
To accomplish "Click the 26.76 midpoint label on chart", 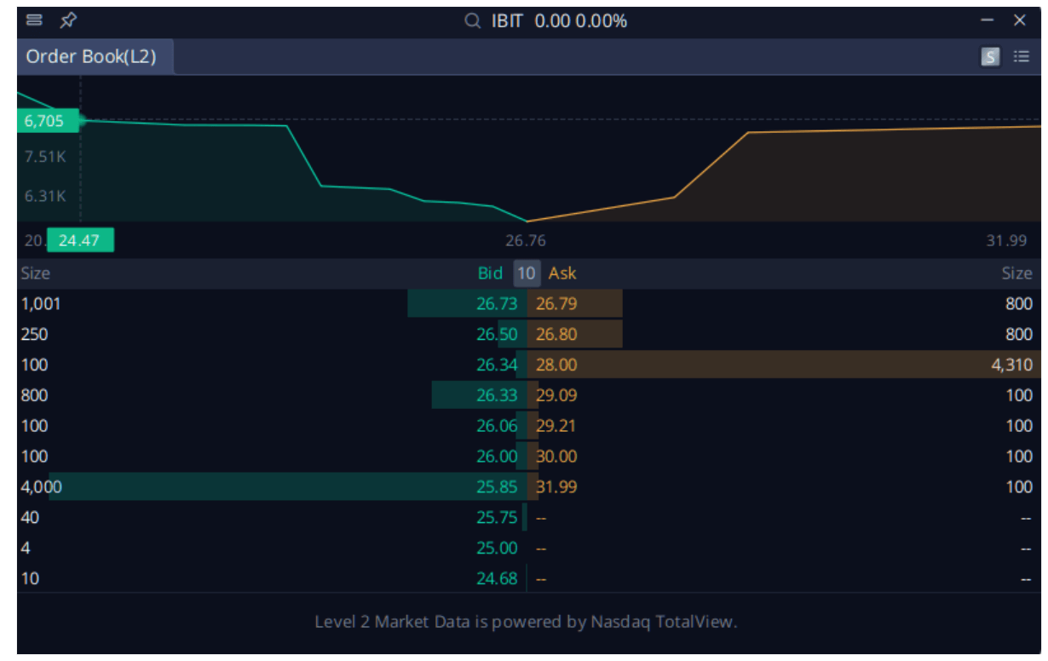I will click(x=528, y=240).
